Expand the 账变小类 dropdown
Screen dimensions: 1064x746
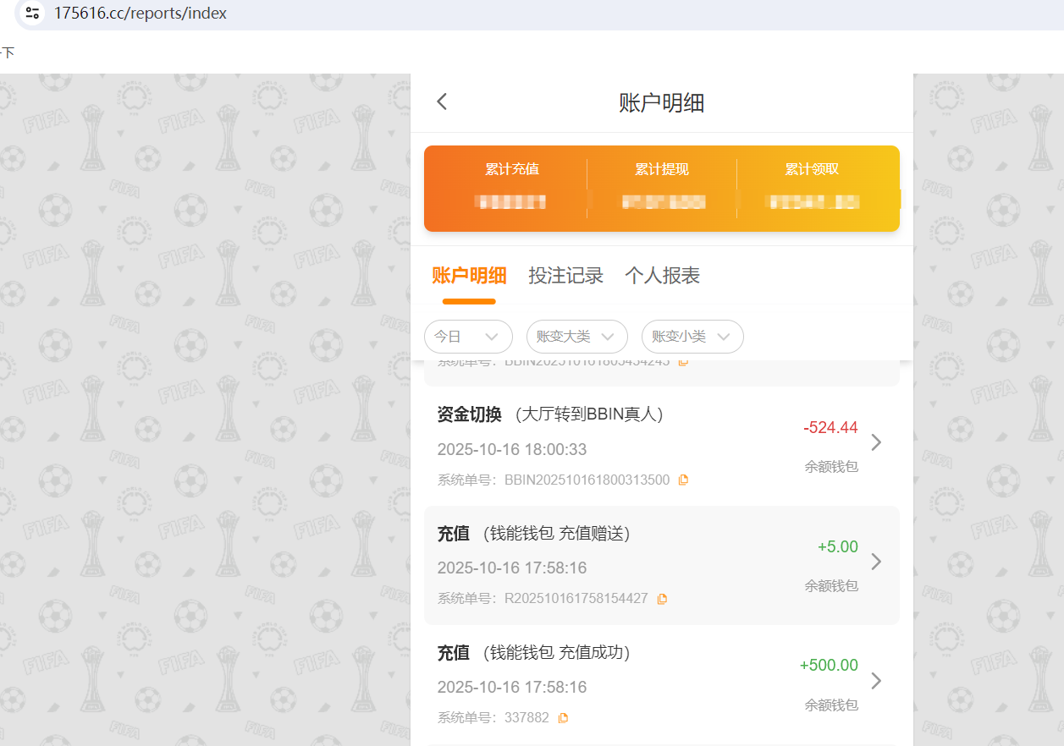point(692,336)
